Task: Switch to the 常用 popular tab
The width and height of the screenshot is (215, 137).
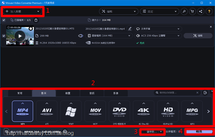Action: [20, 93]
